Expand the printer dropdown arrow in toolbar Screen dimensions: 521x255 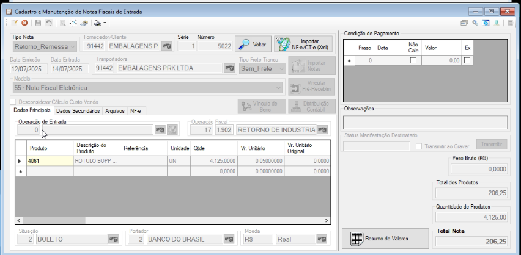[105, 23]
